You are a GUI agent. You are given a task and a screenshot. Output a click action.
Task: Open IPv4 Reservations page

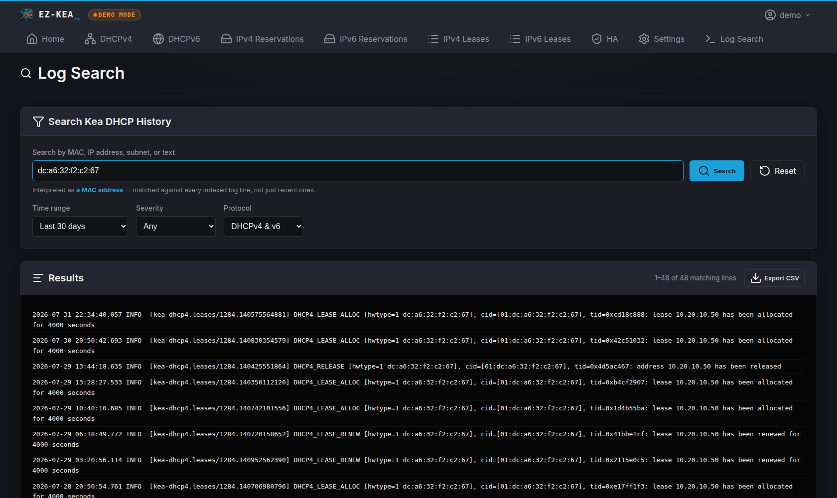coord(262,39)
